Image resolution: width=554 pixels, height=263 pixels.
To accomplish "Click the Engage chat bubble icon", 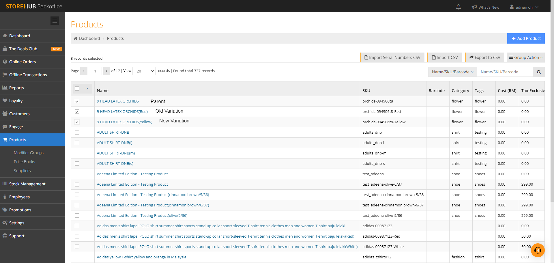I will (5, 127).
